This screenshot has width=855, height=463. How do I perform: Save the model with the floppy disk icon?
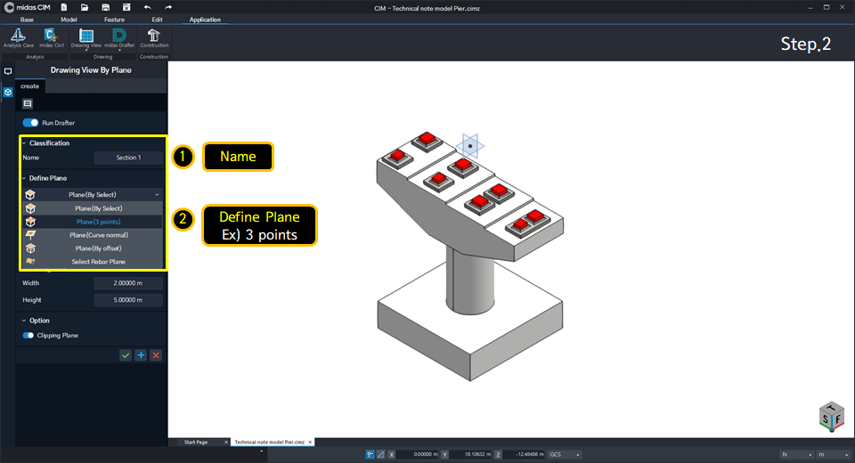pyautogui.click(x=105, y=7)
